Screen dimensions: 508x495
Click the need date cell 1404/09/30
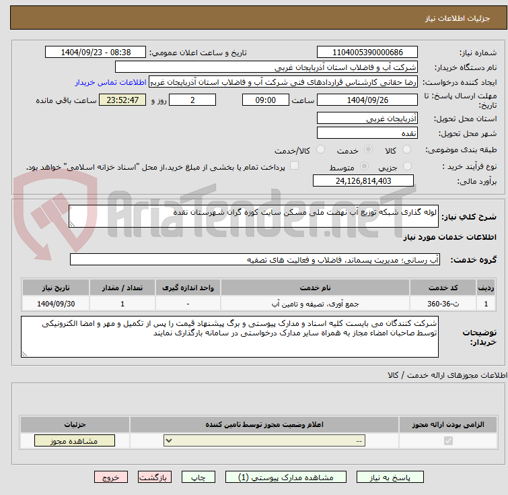pos(56,304)
